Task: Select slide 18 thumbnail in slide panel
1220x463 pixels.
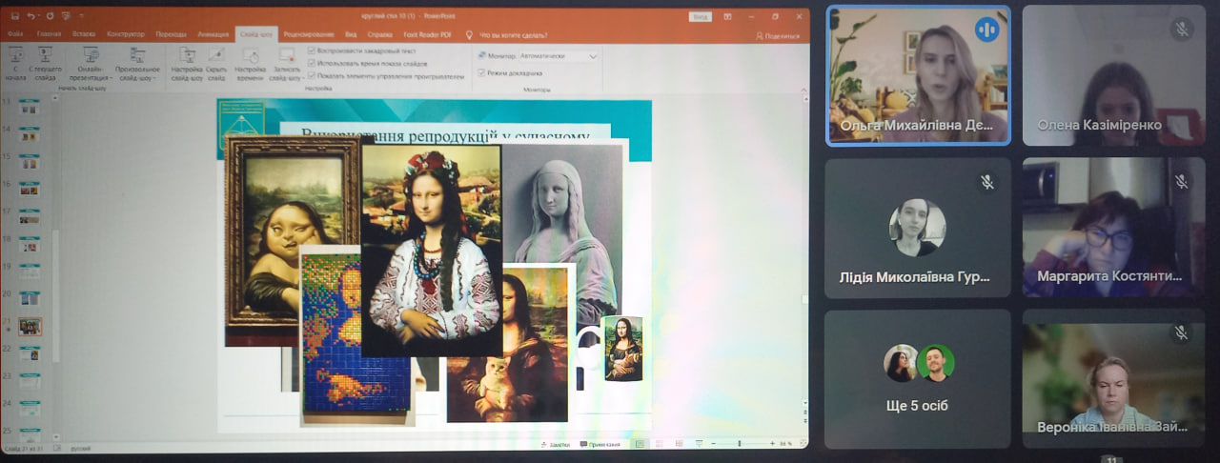Action: point(30,245)
